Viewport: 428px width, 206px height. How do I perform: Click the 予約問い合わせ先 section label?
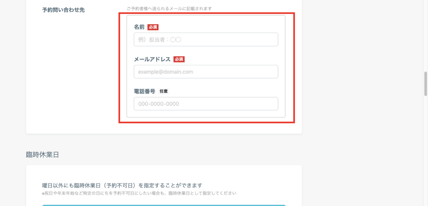coord(63,10)
